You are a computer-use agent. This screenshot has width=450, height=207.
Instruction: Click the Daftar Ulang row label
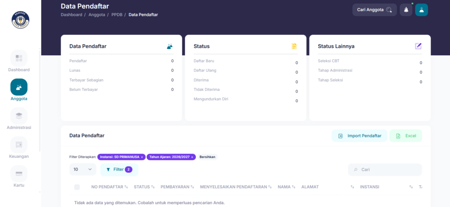pos(205,71)
